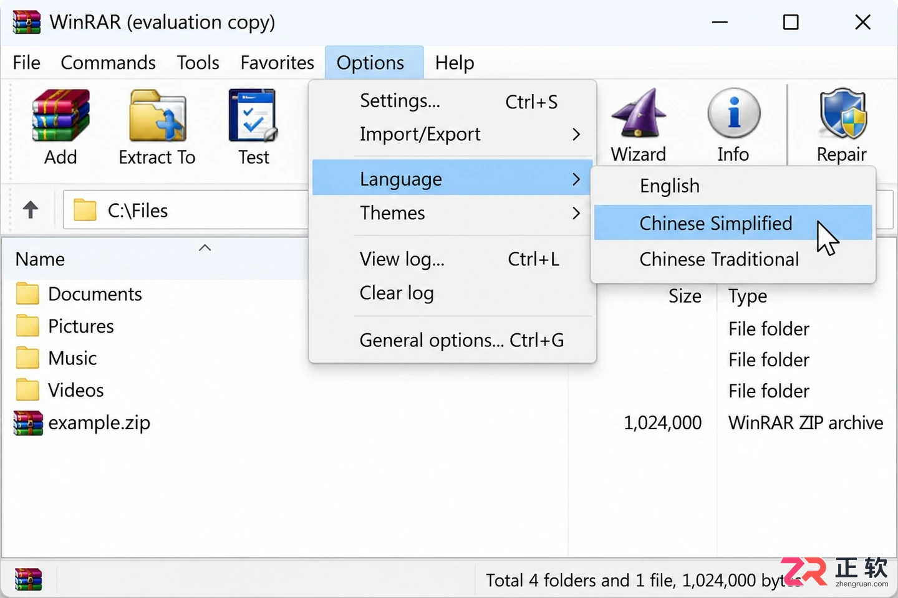Click the example.zip archive icon
The width and height of the screenshot is (898, 598).
pyautogui.click(x=28, y=423)
